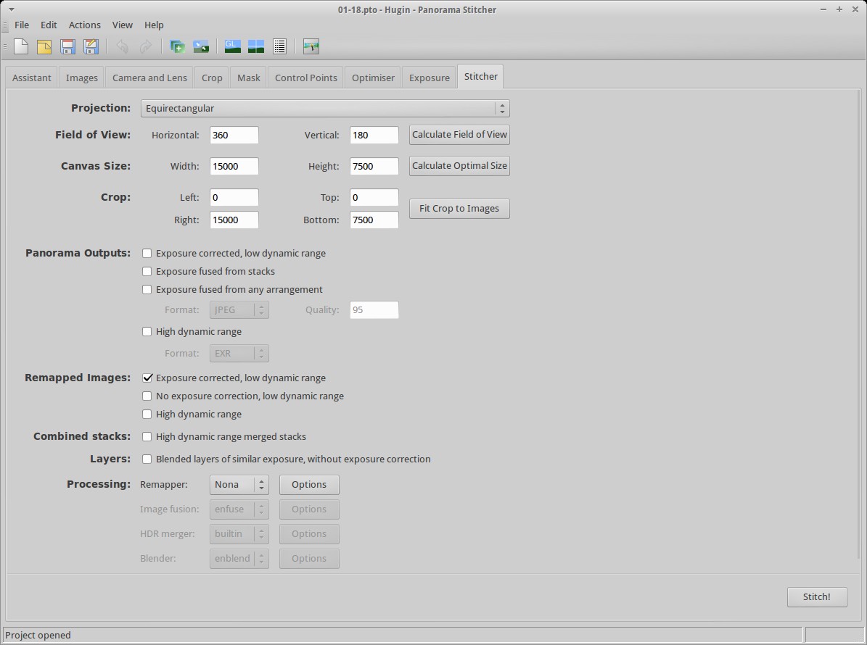Open the Actions menu
867x645 pixels.
point(84,25)
